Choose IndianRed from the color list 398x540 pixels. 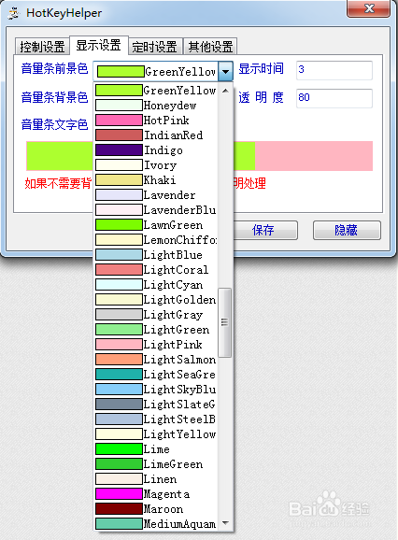click(x=156, y=135)
